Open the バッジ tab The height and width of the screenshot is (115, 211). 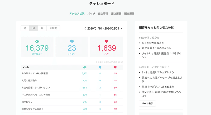91,14
